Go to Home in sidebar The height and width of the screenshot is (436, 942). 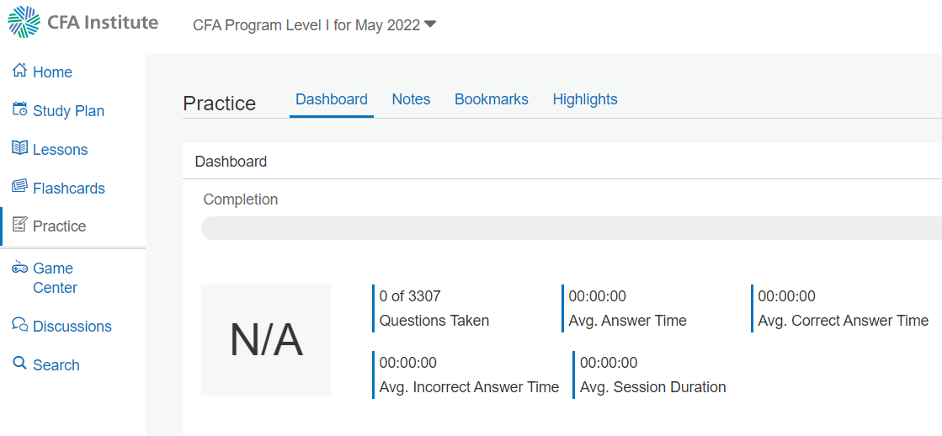click(52, 72)
